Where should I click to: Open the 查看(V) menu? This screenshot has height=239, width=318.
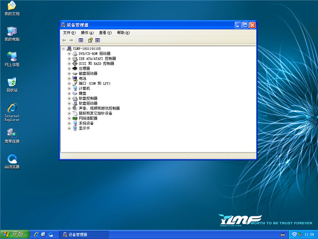click(x=105, y=32)
